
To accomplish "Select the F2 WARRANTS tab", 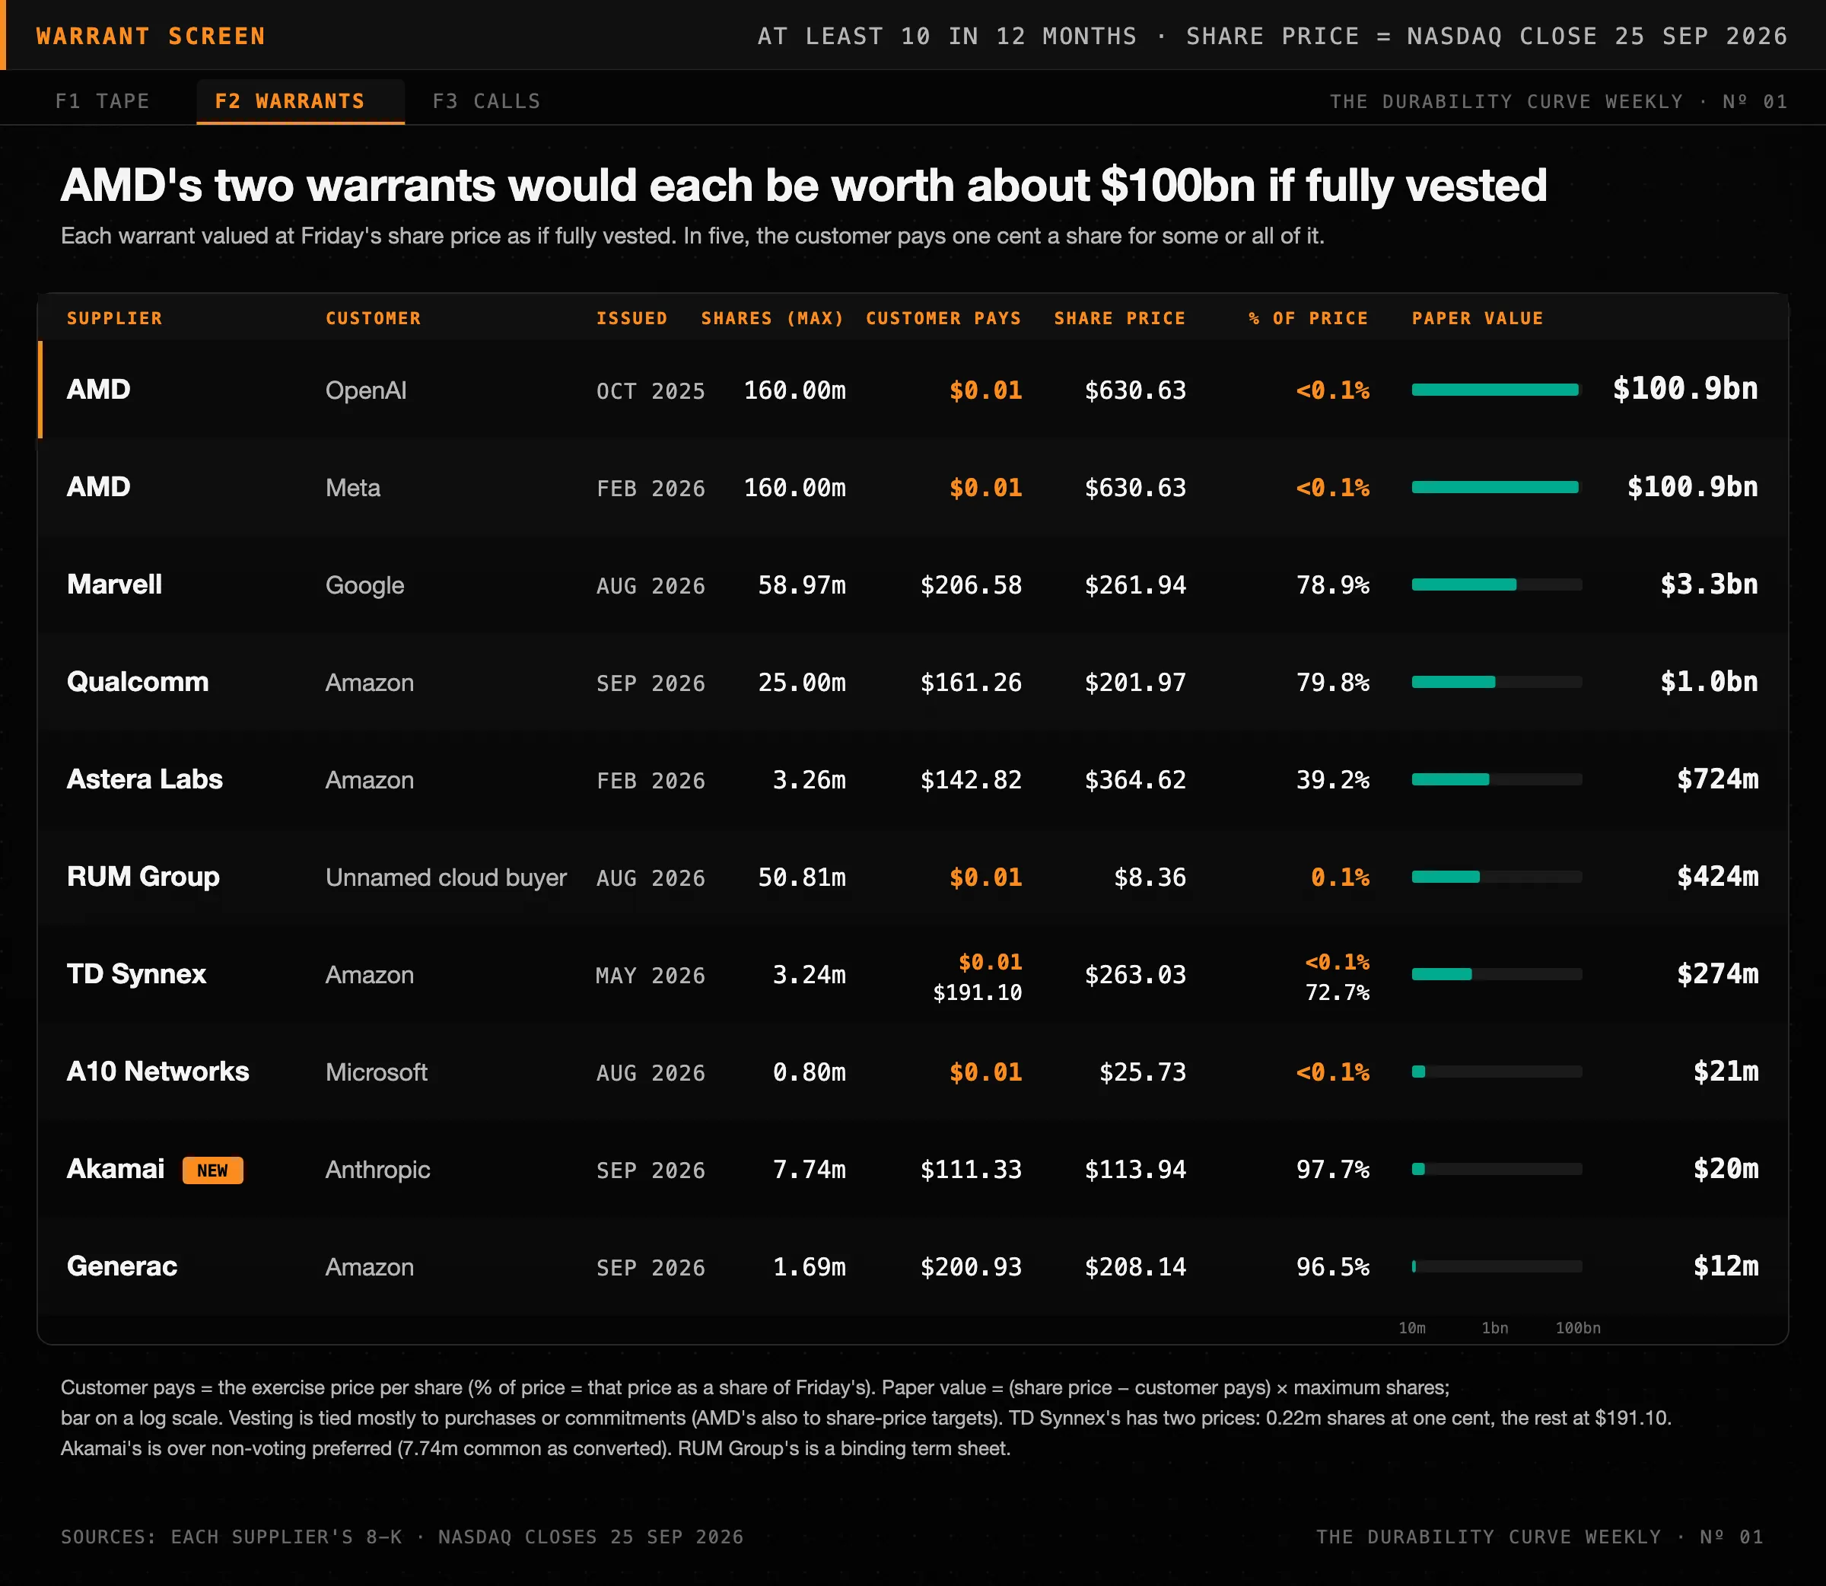I will point(300,101).
